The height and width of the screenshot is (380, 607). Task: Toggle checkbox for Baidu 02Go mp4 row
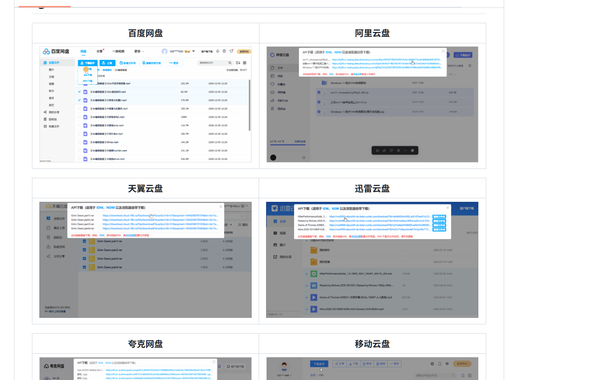tap(79, 91)
